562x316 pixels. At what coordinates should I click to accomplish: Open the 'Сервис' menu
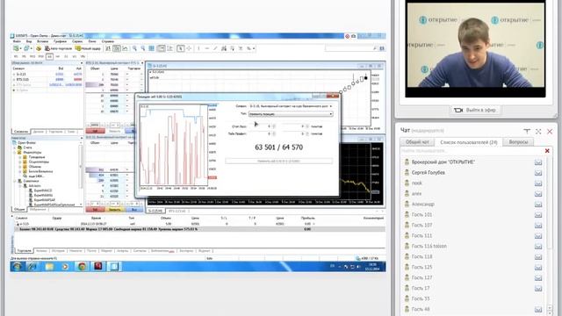pyautogui.click(x=77, y=41)
